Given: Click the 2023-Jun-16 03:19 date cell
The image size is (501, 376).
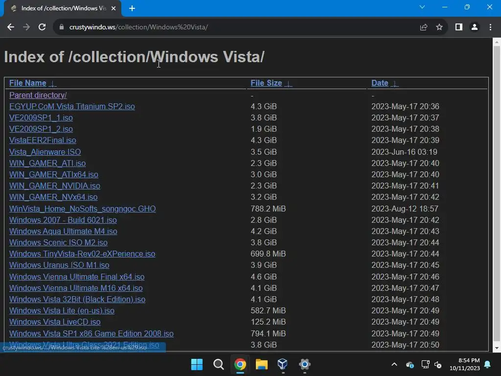Looking at the screenshot, I should coord(404,152).
